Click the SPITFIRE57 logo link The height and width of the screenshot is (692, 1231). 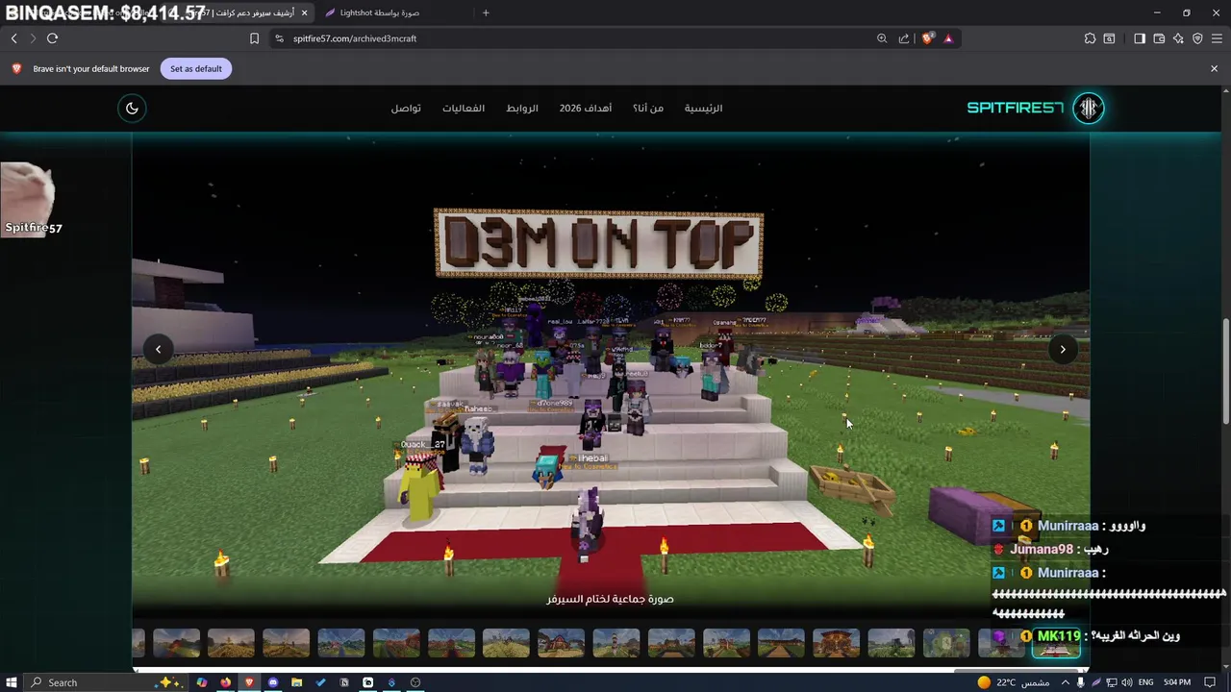pyautogui.click(x=1015, y=108)
